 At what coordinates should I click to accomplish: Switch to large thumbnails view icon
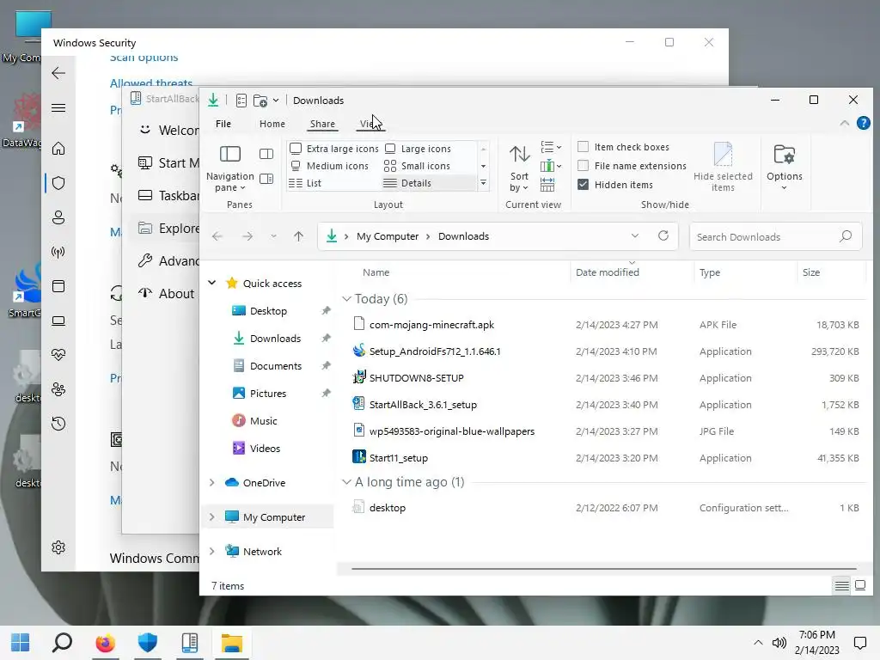tap(859, 586)
